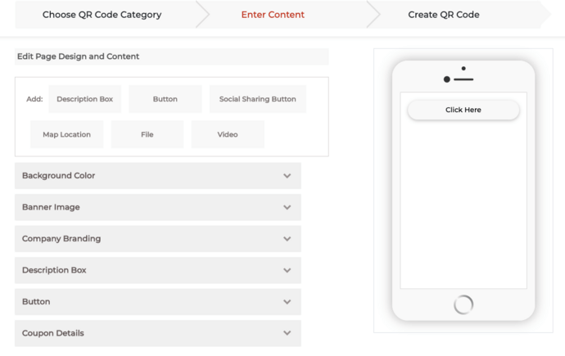
Task: Open the Coupon Details accordion
Action: click(158, 333)
